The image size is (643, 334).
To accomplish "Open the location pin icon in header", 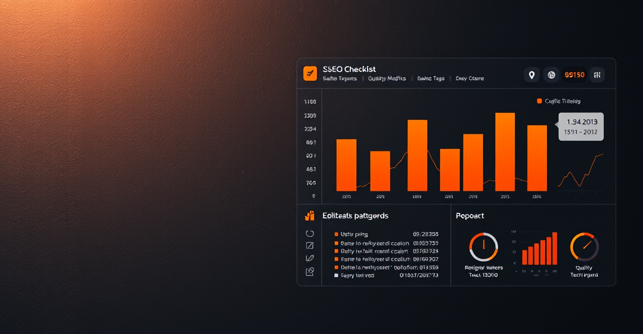I will (x=531, y=75).
